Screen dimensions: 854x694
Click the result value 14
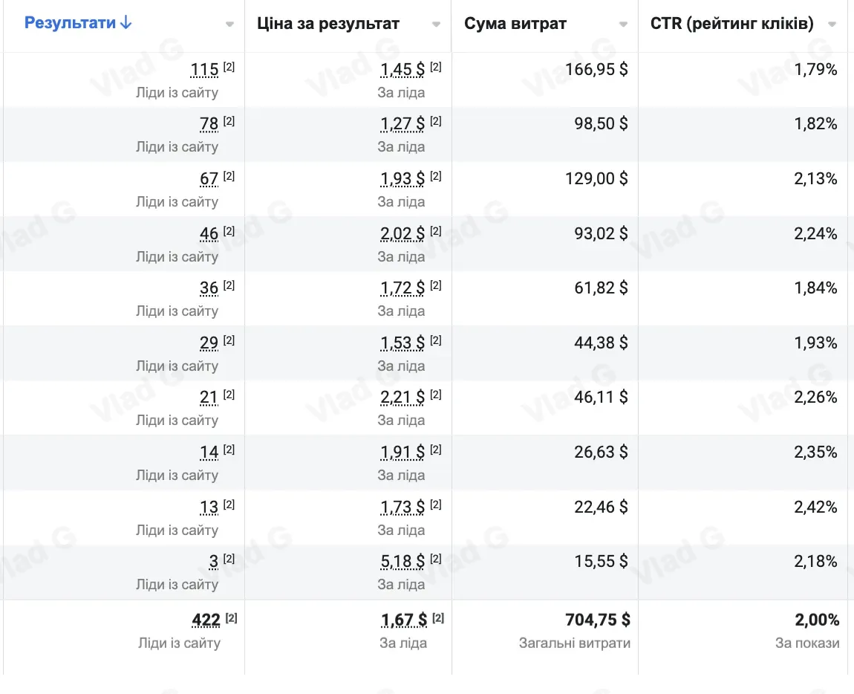coord(209,453)
